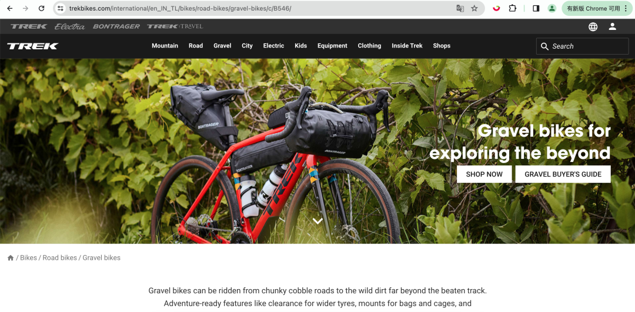The width and height of the screenshot is (635, 312).
Task: Open the Electric menu item
Action: pyautogui.click(x=273, y=46)
